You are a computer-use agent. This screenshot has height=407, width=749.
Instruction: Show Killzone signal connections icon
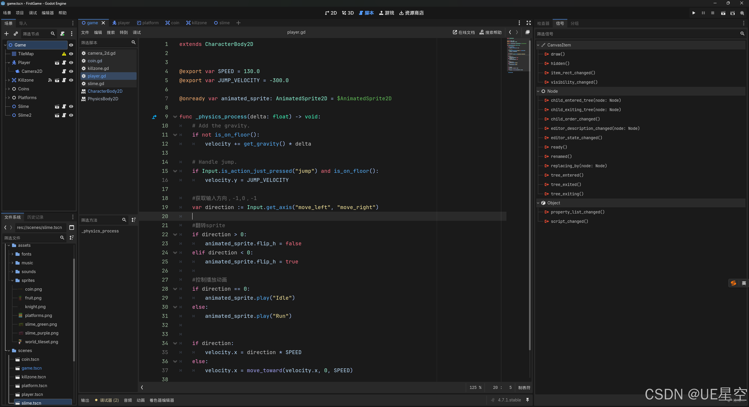tap(50, 80)
